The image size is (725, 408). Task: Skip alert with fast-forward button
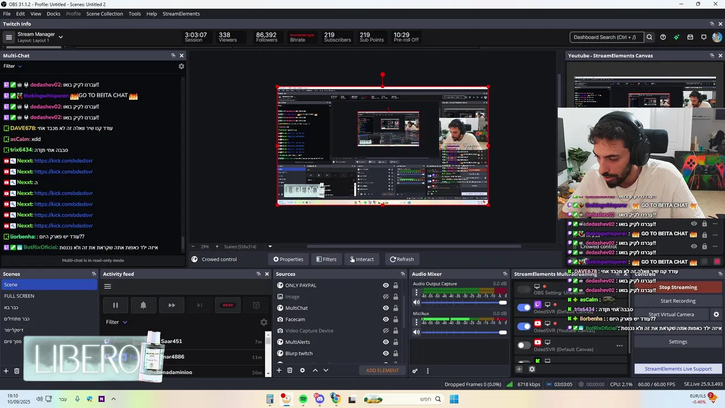[x=172, y=305]
